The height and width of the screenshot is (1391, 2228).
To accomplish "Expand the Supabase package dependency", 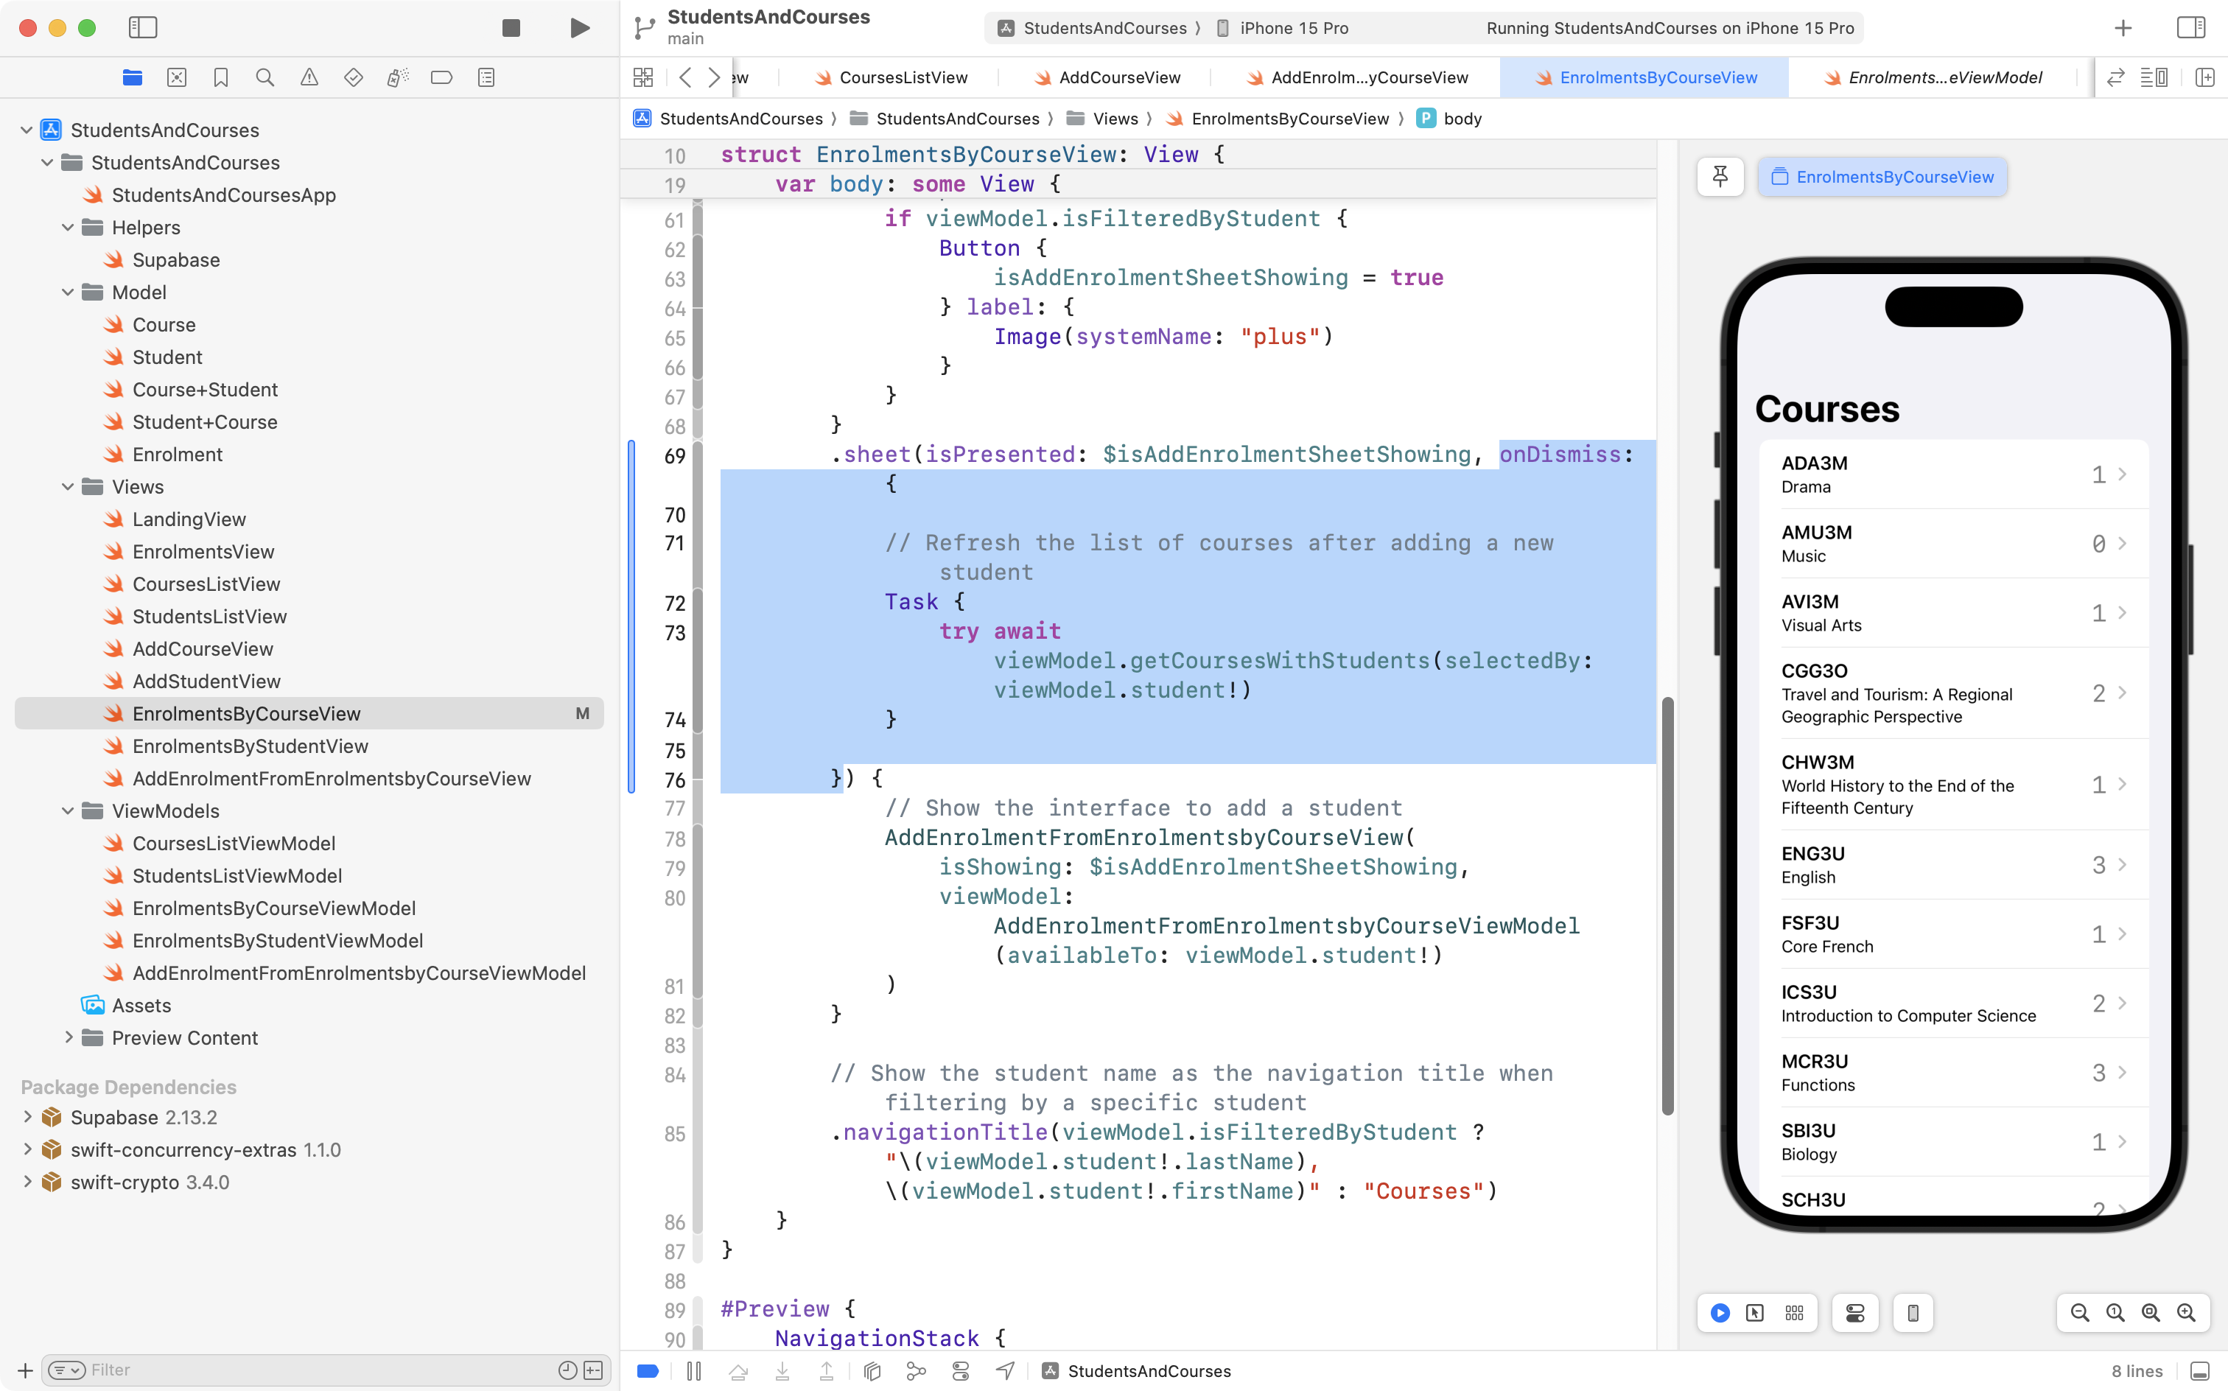I will click(27, 1117).
